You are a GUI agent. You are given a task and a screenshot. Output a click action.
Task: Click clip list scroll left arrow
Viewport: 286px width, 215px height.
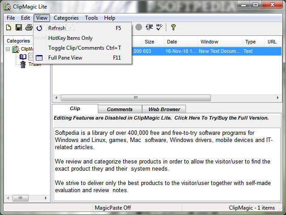56,98
